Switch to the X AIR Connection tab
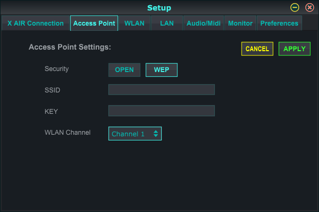The width and height of the screenshot is (319, 212). 36,23
